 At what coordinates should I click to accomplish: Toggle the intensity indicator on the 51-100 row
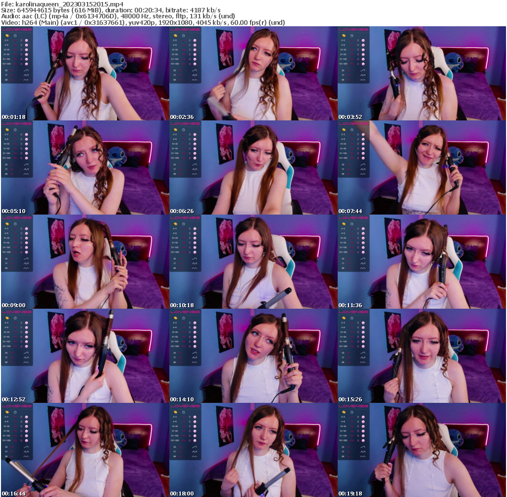[21, 59]
